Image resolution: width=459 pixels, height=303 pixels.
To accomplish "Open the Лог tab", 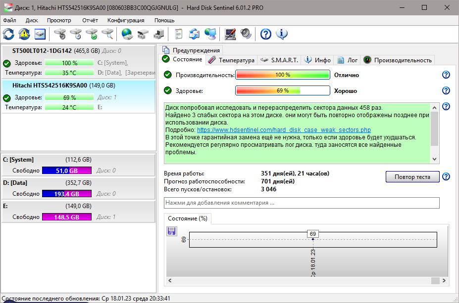I will click(348, 60).
